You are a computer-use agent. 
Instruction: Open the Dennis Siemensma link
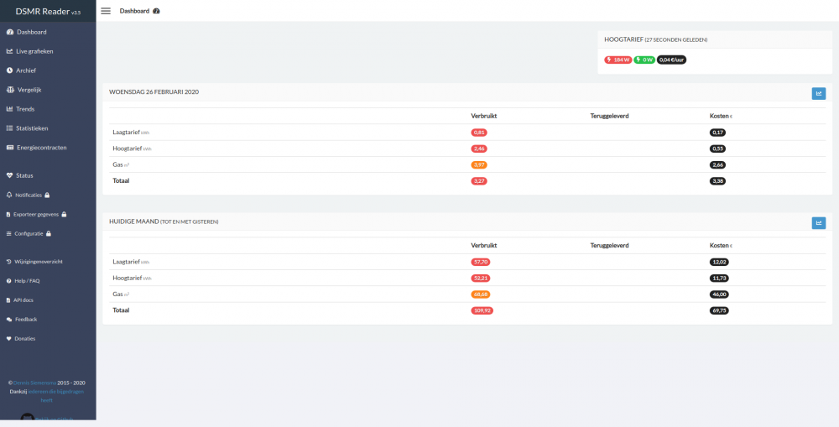34,383
